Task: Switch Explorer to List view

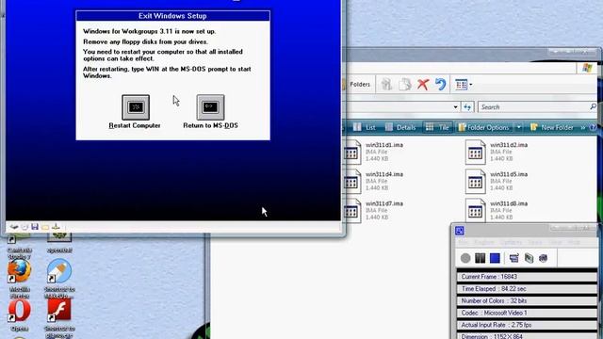Action: 365,127
